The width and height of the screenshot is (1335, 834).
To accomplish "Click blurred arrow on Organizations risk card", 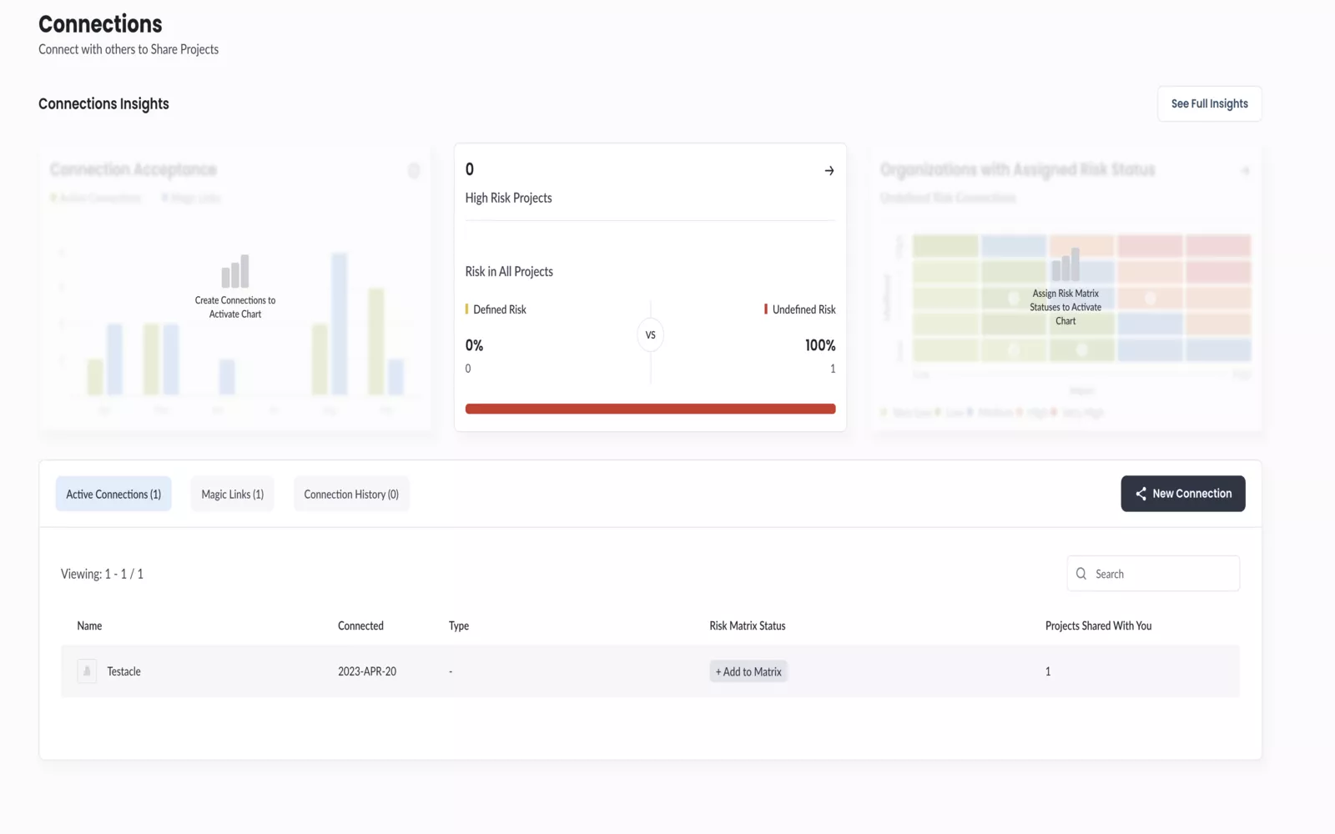I will [1245, 170].
